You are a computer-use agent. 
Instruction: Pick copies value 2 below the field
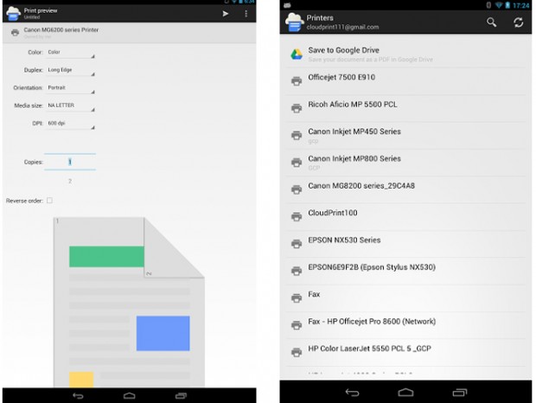(70, 181)
